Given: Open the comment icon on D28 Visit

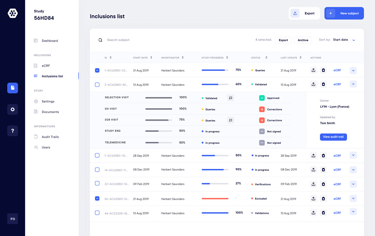Looking at the screenshot, I should click(x=231, y=120).
